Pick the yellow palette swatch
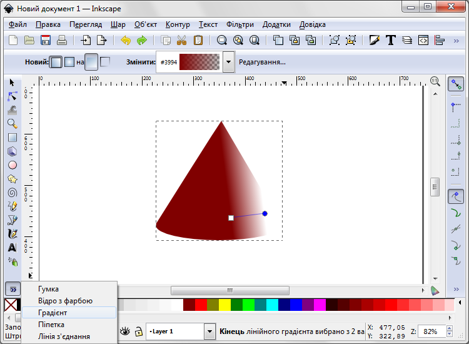The height and width of the screenshot is (344, 469). 224,305
